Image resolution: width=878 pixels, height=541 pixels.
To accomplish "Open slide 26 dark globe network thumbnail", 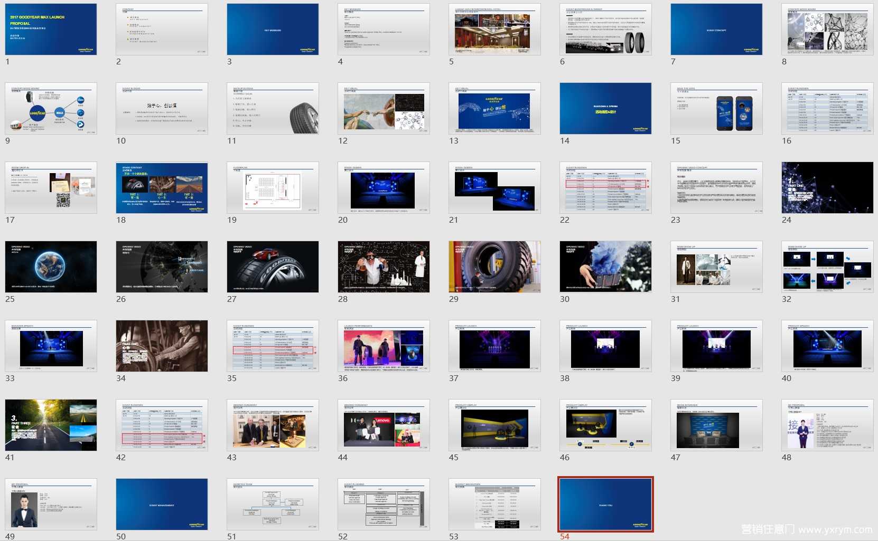I will [x=162, y=267].
